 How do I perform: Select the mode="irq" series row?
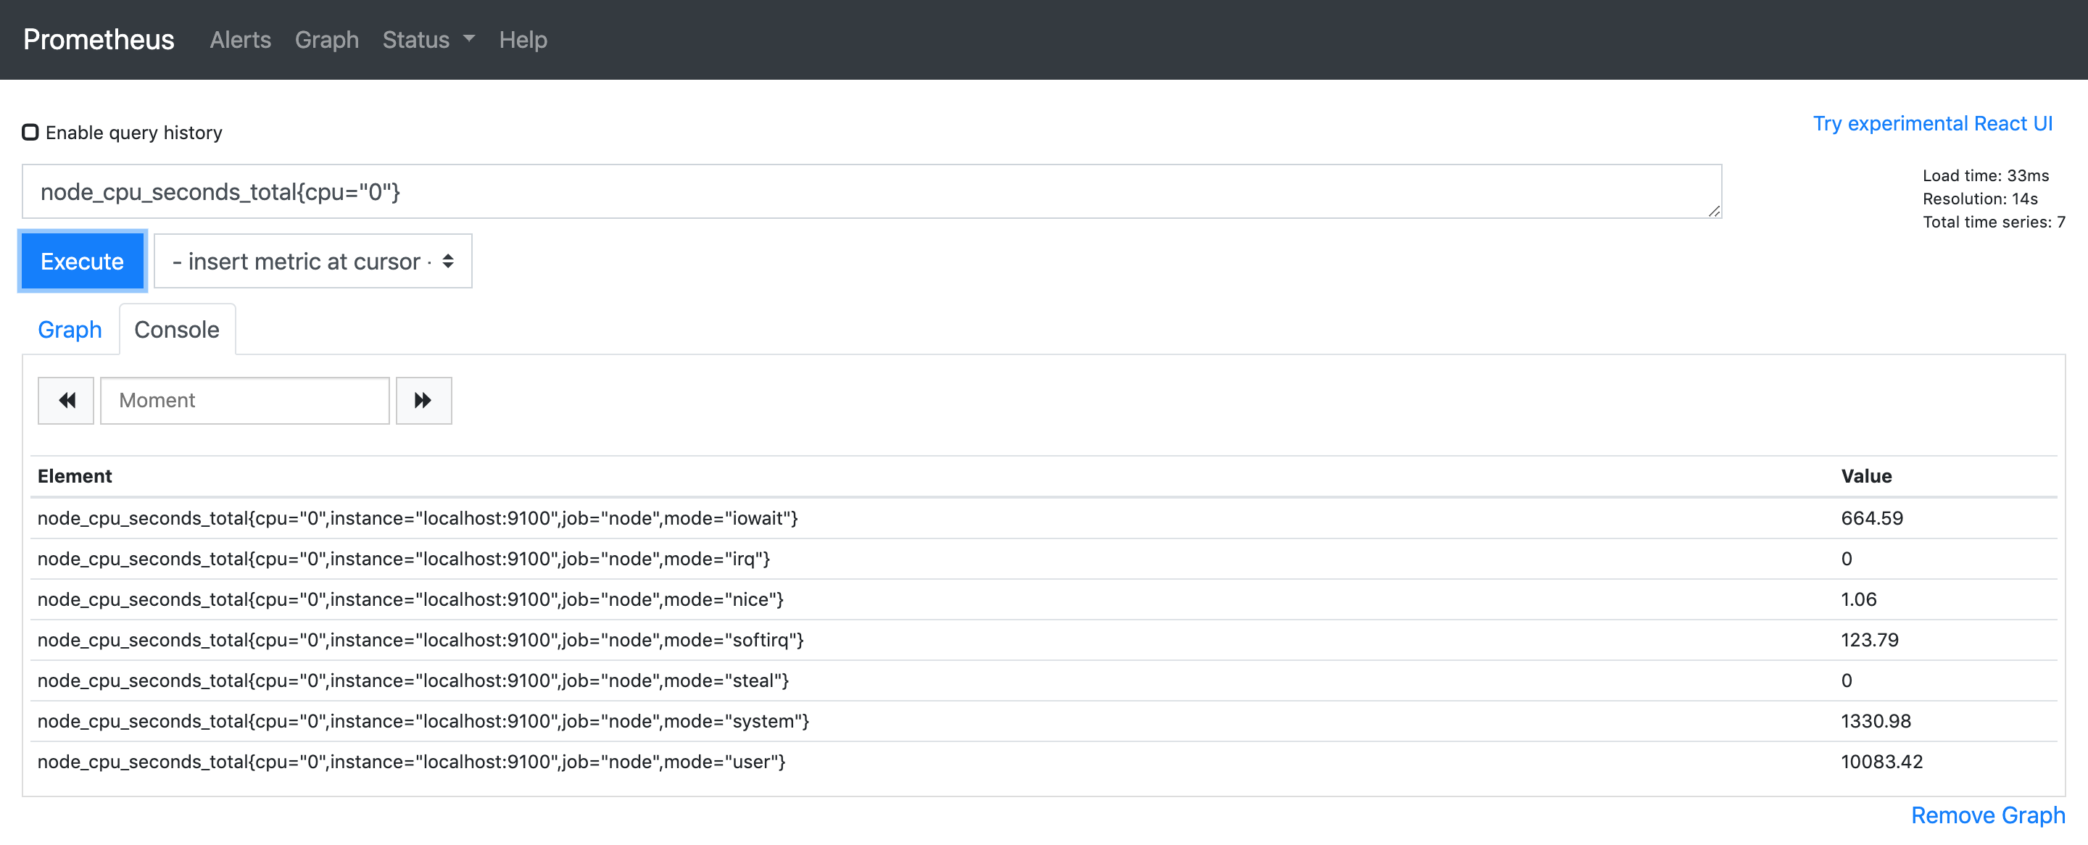coord(1043,559)
